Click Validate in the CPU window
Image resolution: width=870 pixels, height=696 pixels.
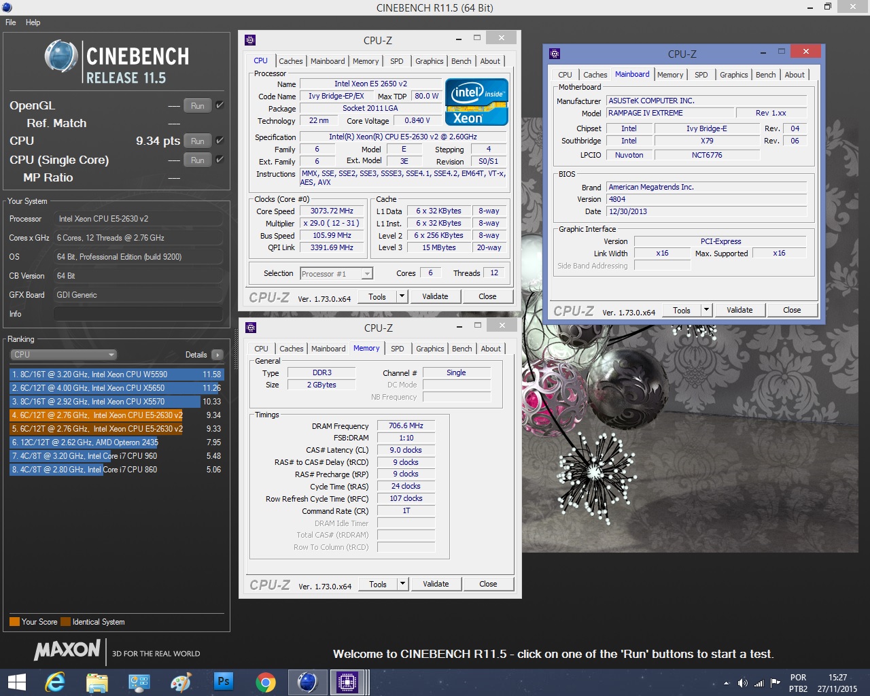(x=435, y=296)
